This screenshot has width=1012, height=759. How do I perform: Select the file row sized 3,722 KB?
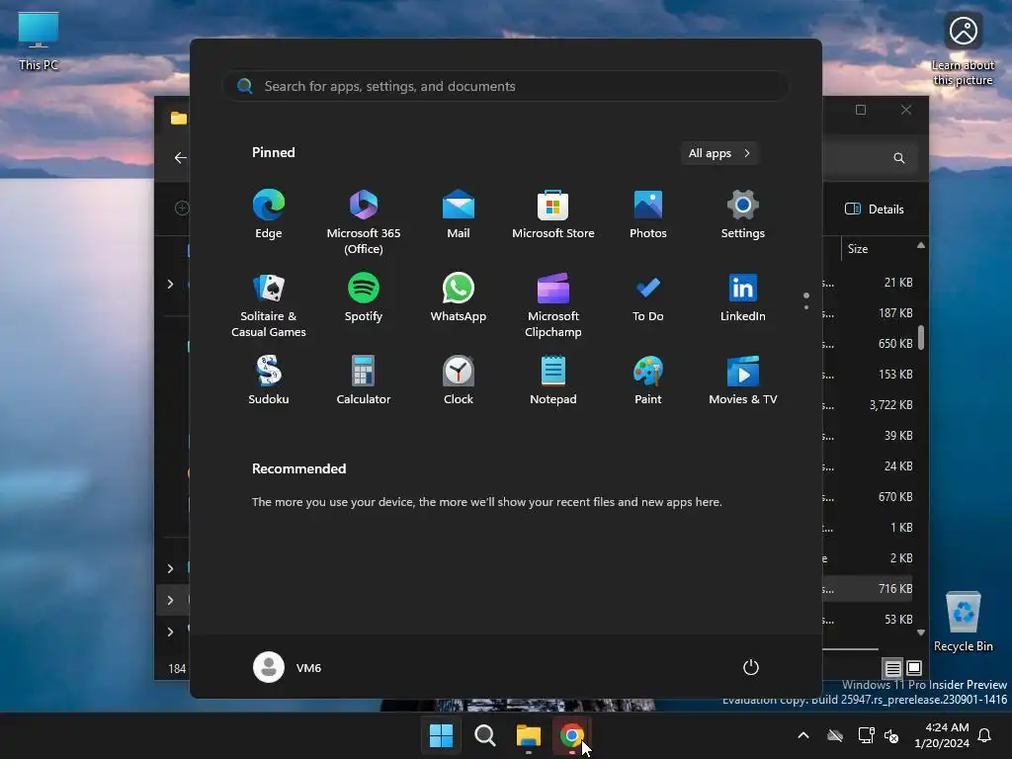pyautogui.click(x=869, y=404)
